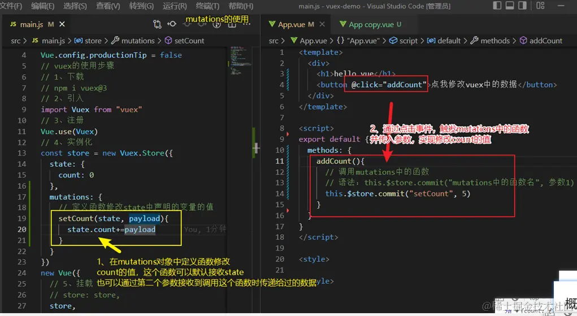Open the 转到(G) menu
Image resolution: width=577 pixels, height=316 pixels.
point(141,6)
